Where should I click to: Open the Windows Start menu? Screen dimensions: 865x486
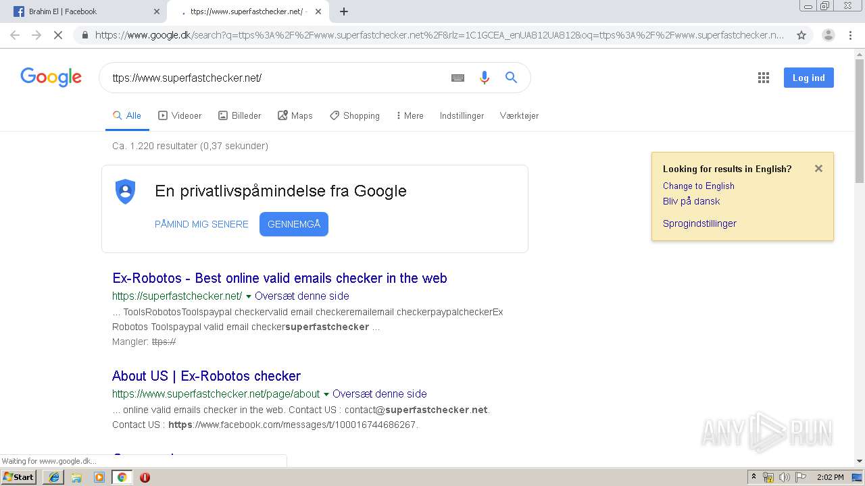18,477
